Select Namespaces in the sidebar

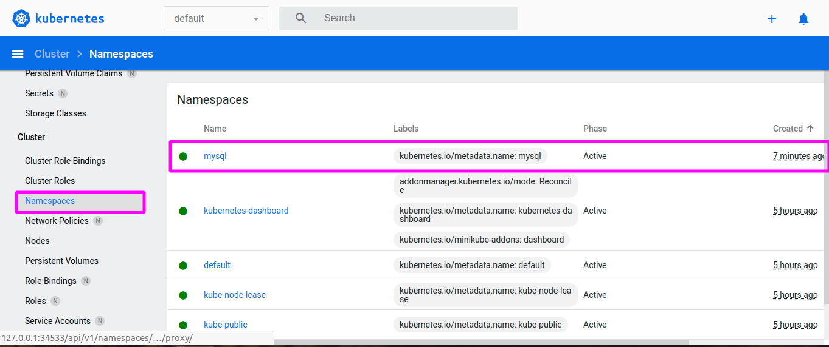[50, 201]
